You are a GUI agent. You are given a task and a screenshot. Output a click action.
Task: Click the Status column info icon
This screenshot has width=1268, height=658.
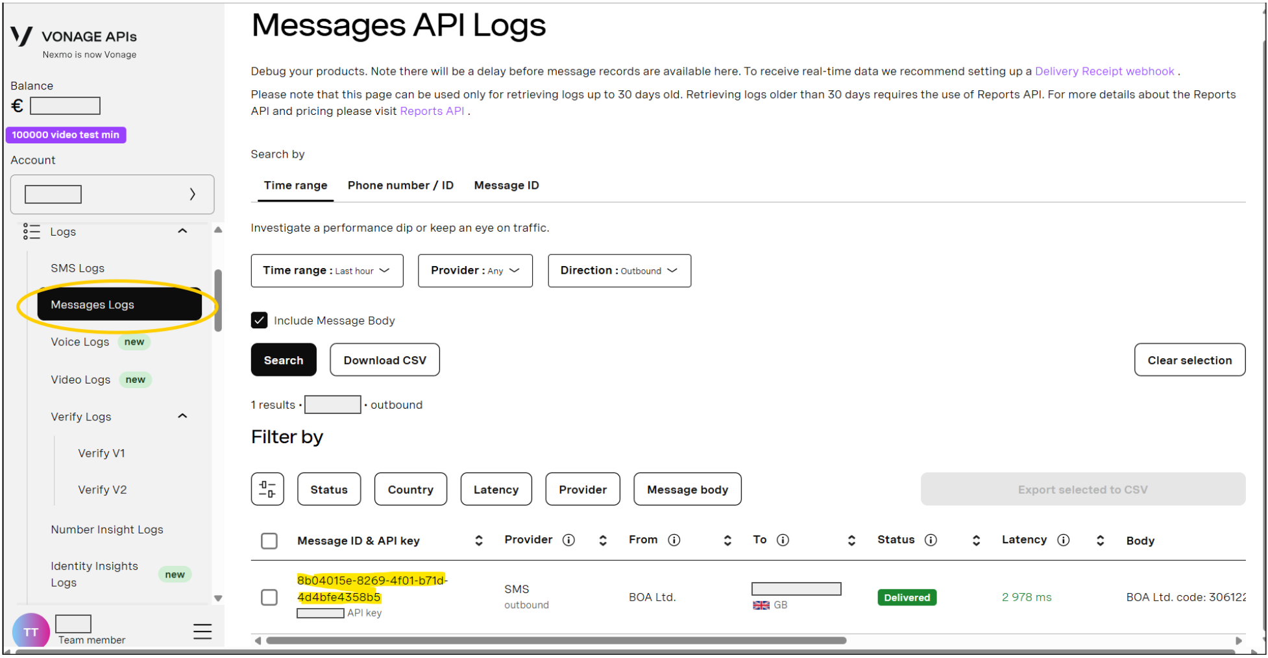coord(931,540)
